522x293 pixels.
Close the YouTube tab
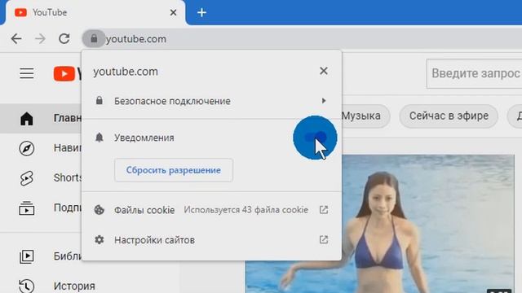pos(173,13)
